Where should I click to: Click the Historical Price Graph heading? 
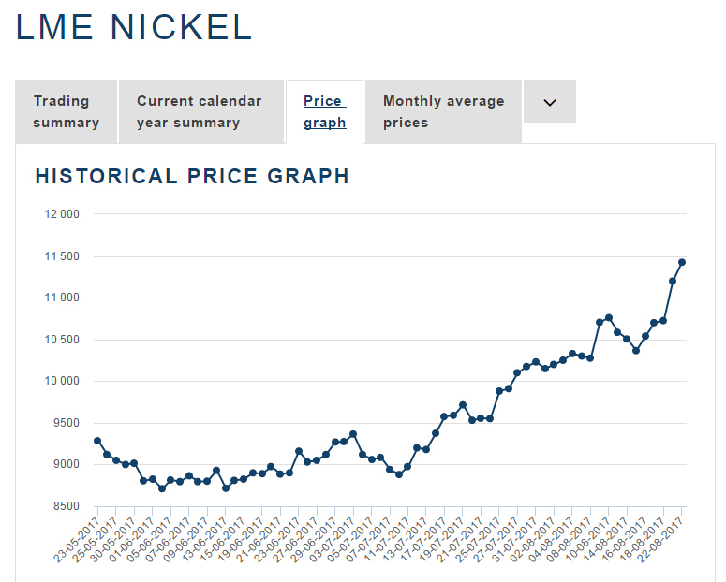click(x=192, y=176)
